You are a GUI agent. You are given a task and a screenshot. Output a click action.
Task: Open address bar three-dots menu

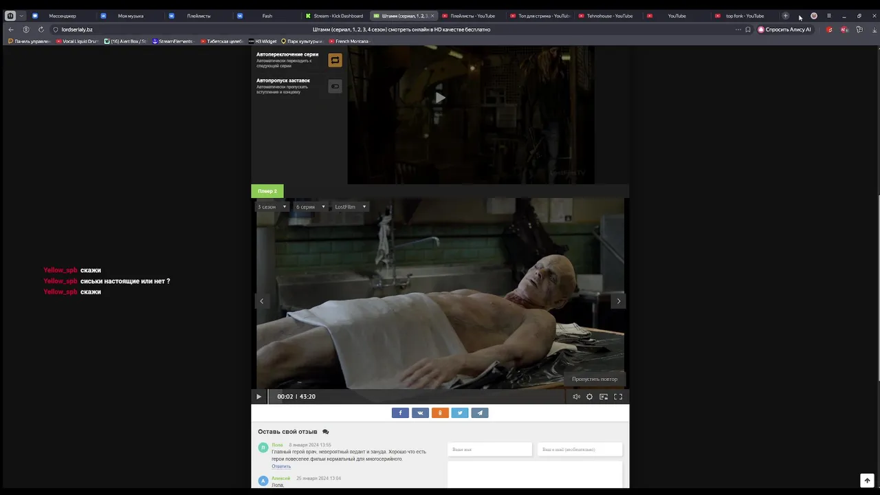click(x=738, y=30)
